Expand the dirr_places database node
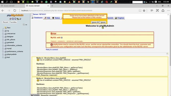The height and width of the screenshot is (96, 171). 3,40
